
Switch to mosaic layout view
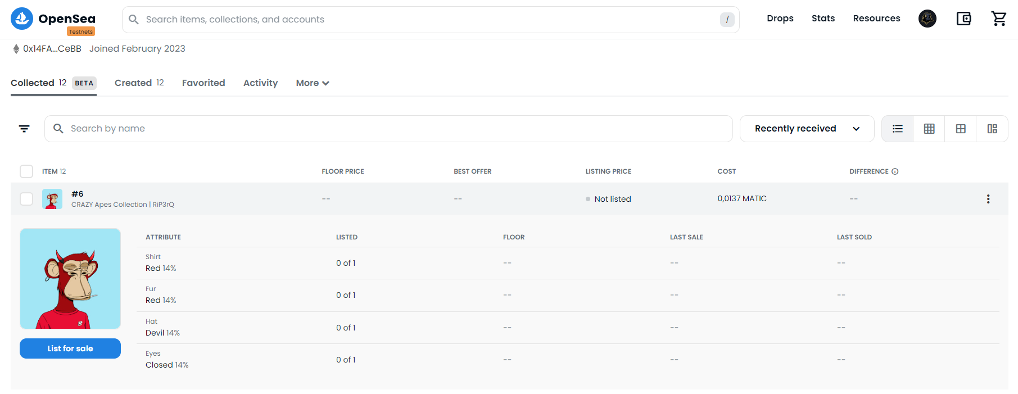click(992, 129)
